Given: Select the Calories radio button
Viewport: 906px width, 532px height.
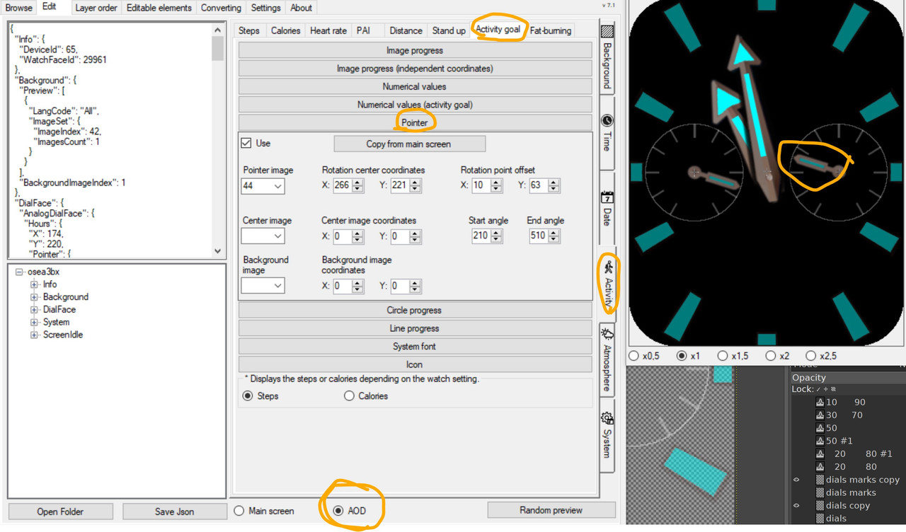Looking at the screenshot, I should 349,396.
